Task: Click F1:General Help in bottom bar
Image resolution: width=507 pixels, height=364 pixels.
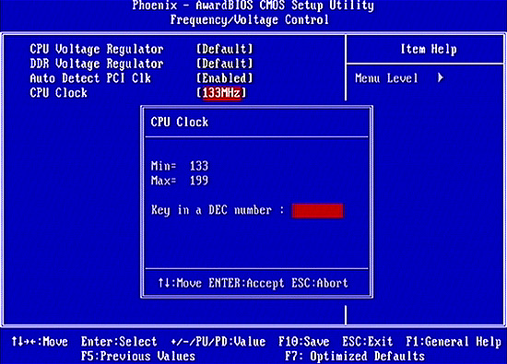Action: (x=454, y=342)
